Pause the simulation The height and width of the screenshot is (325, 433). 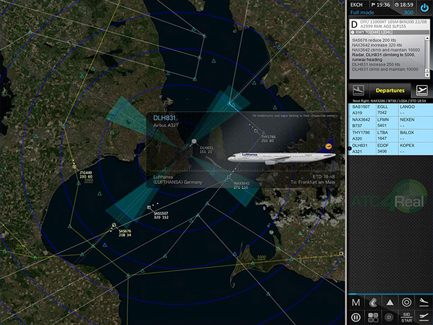[356, 317]
